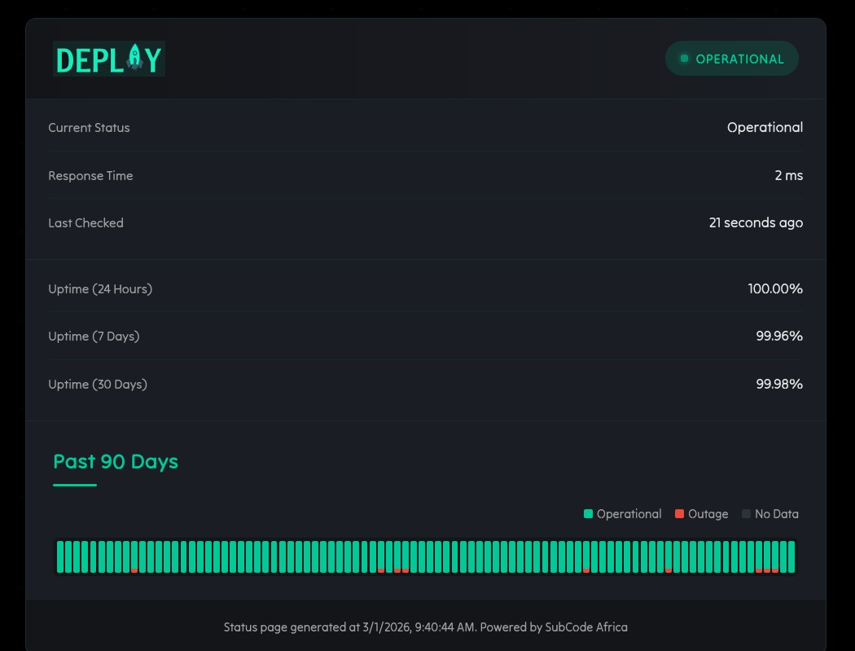Screen dimensions: 855x651
Task: Click the grey No Data legend swatch
Action: point(746,513)
